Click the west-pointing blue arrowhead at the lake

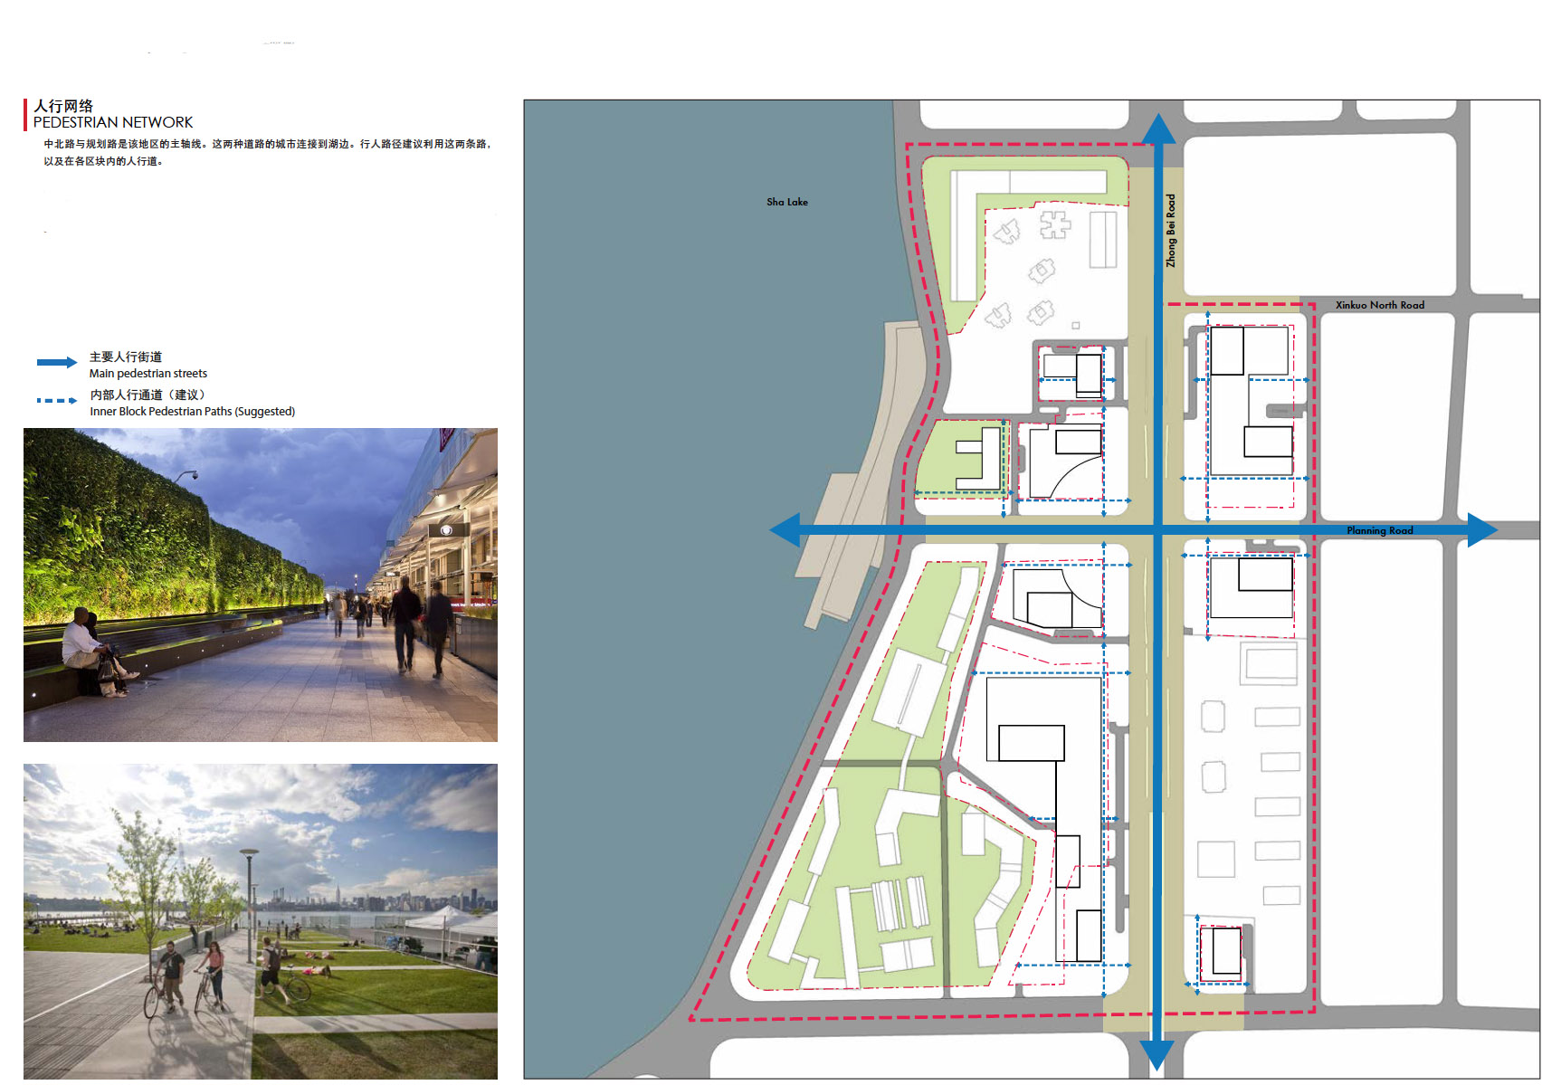(785, 530)
